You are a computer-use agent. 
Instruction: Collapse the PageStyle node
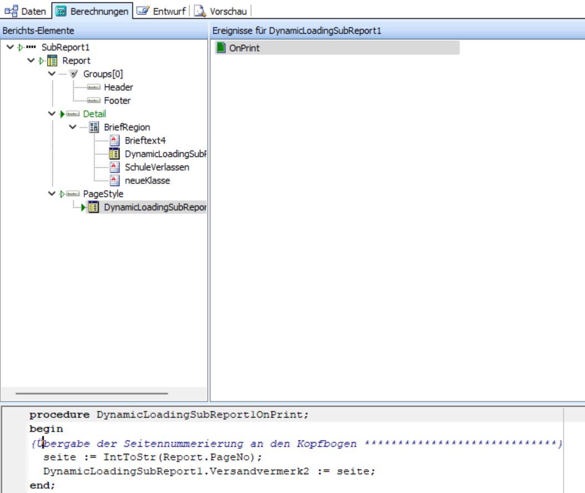52,194
